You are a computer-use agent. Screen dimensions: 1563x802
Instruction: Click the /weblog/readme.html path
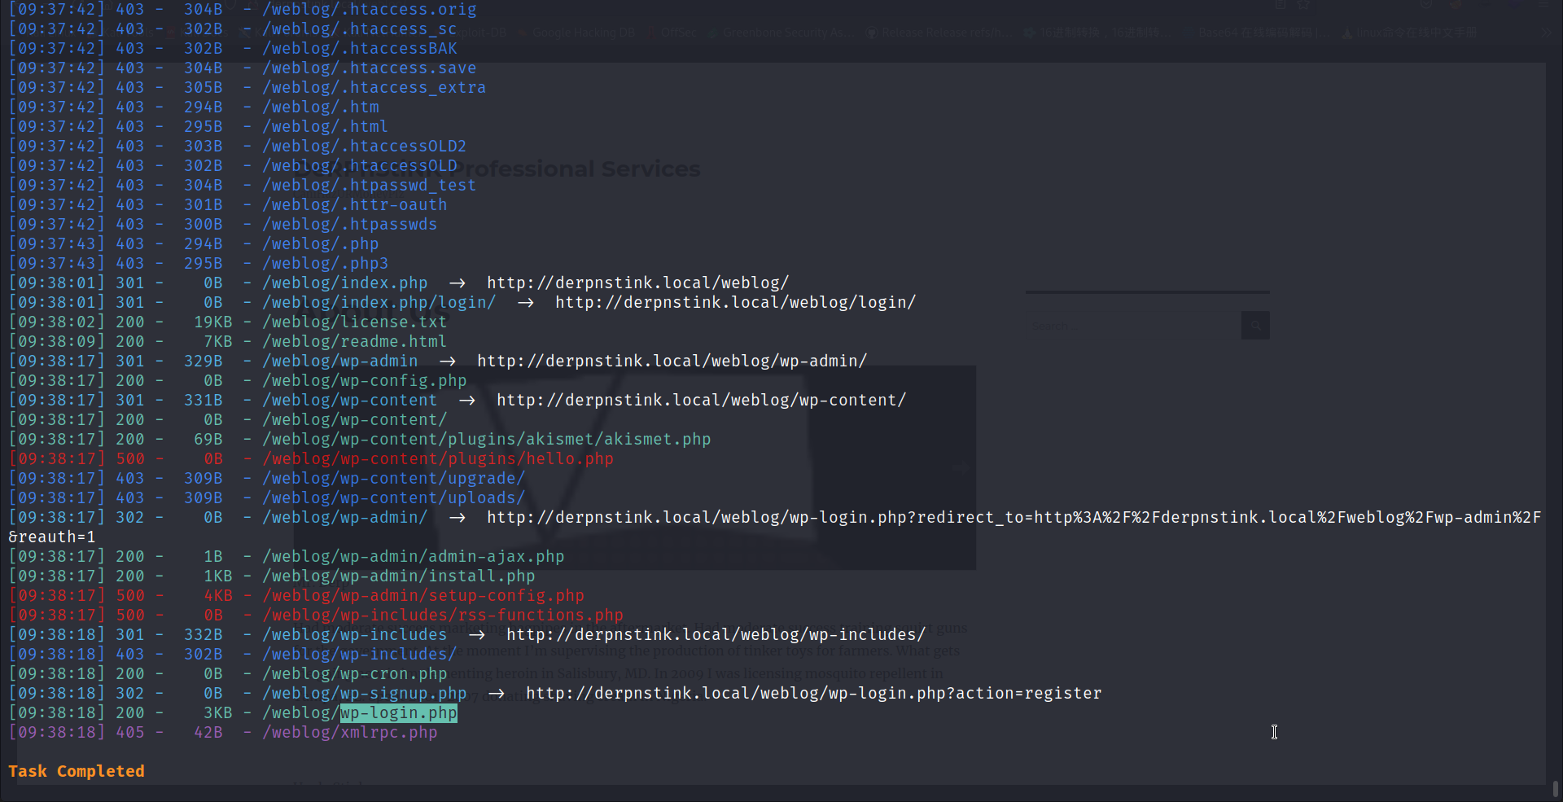354,342
